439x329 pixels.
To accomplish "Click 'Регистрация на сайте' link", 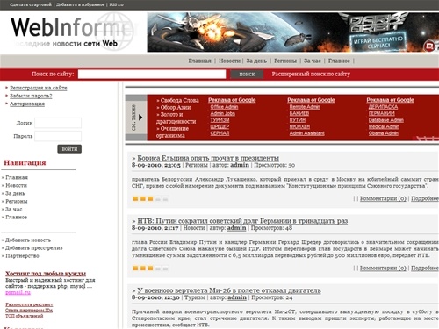I will point(39,88).
